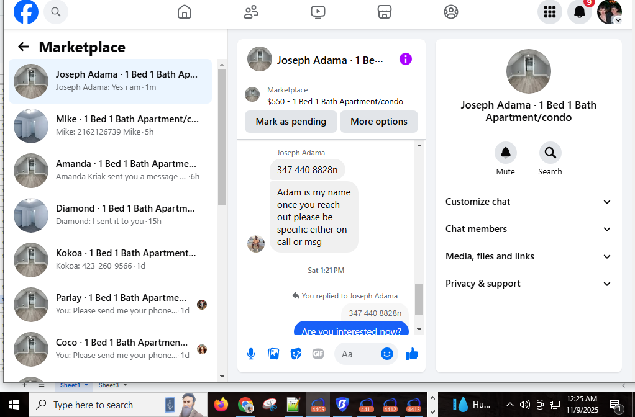Open Mike 1 Bed 1 Bath conversation

110,126
